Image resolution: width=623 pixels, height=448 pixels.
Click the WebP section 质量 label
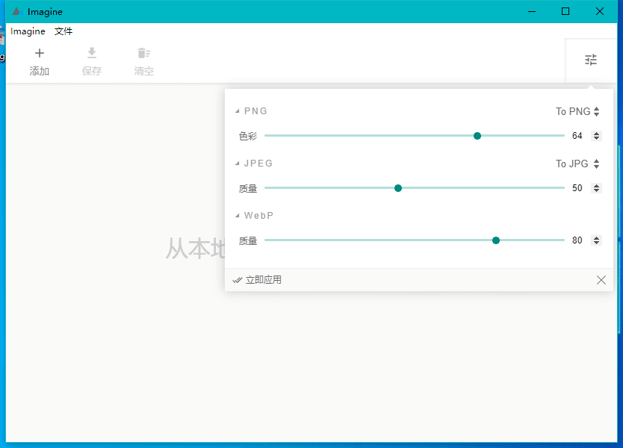point(248,240)
